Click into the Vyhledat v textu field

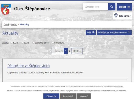point(96,7)
